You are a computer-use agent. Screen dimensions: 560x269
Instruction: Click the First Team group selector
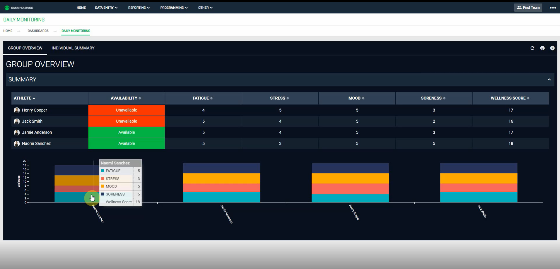click(x=528, y=7)
